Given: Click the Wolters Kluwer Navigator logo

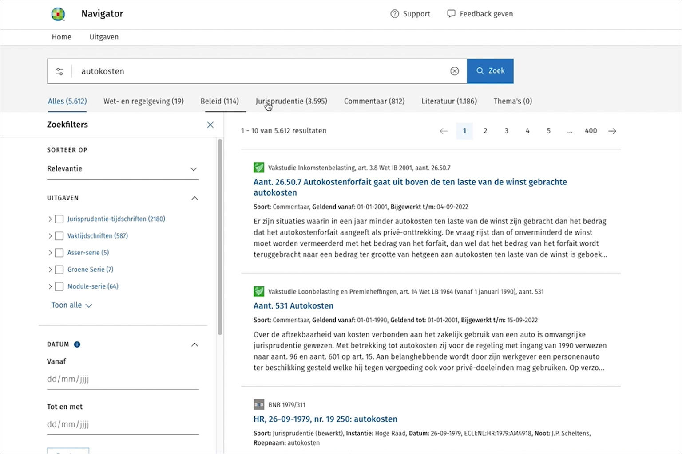Looking at the screenshot, I should [x=58, y=14].
